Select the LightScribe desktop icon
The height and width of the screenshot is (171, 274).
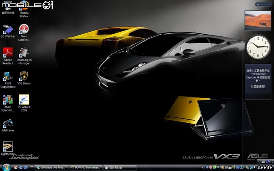pos(8,149)
